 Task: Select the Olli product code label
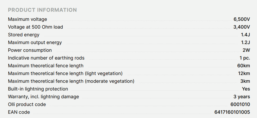coord(27,104)
